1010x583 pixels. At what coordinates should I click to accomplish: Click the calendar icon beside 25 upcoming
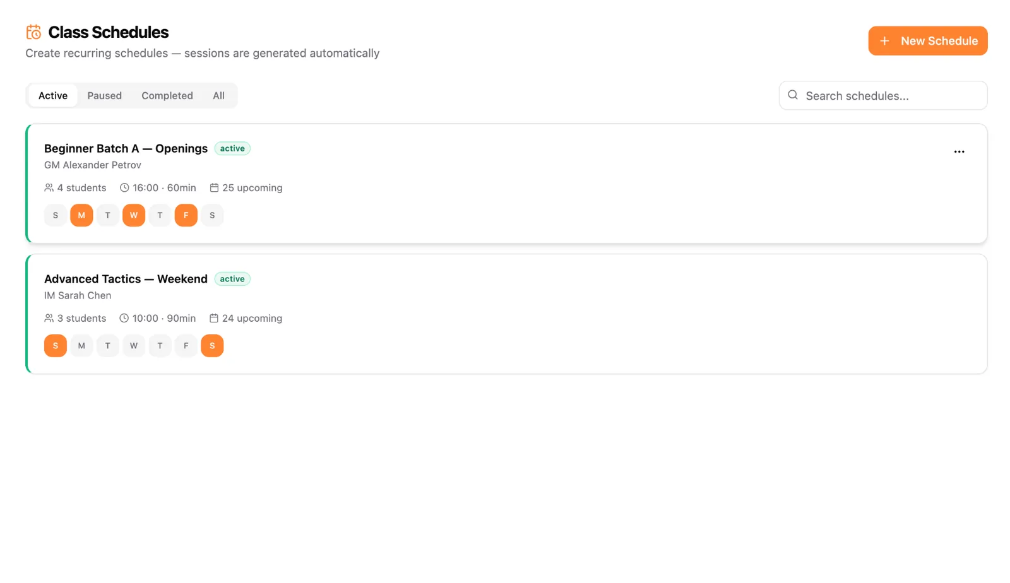214,188
